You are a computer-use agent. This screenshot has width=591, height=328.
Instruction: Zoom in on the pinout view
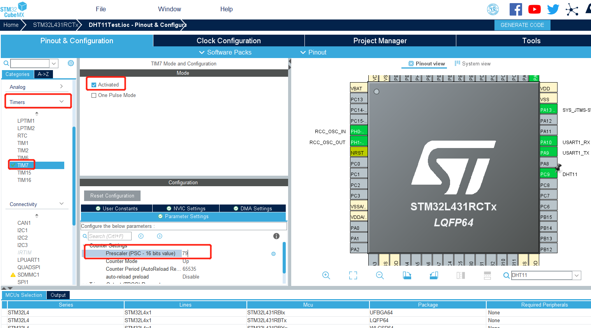(x=326, y=275)
